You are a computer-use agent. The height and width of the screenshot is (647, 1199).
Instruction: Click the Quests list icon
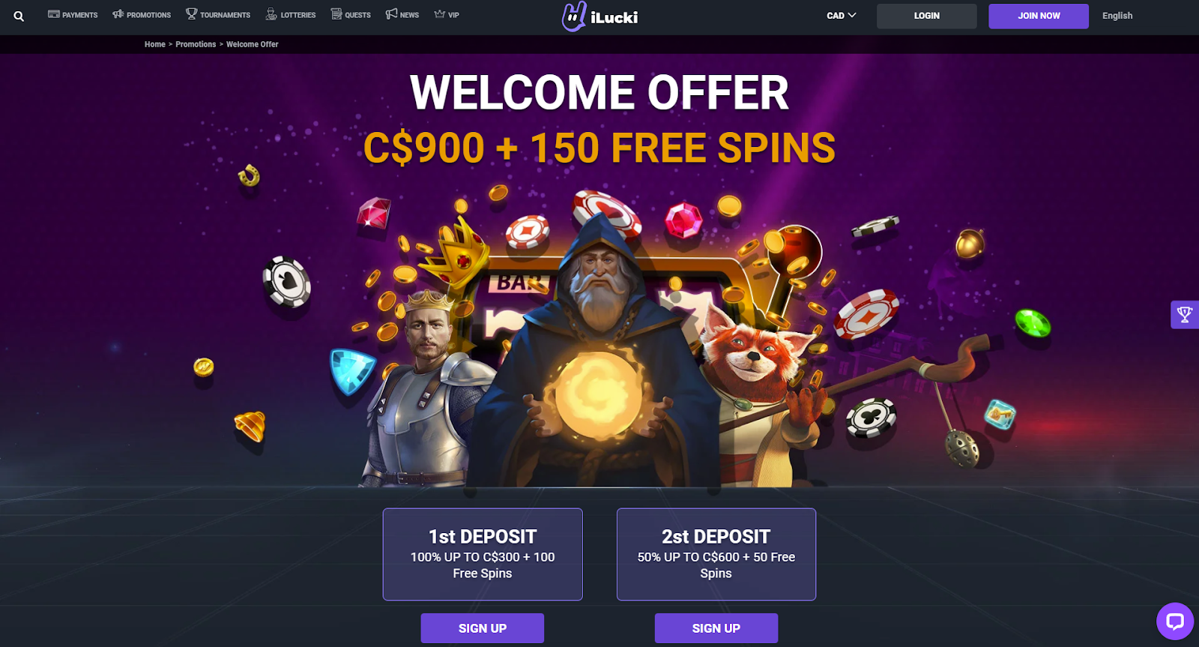[336, 13]
